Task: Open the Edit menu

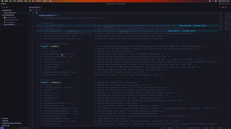Action: click(x=14, y=1)
